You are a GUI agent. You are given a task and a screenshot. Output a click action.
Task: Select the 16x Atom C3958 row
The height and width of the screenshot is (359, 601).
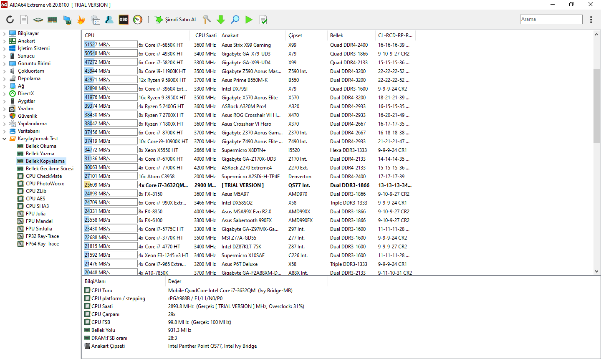coord(248,176)
